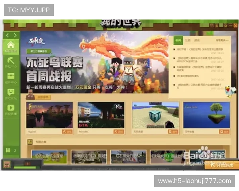Open the last news headline in the list
The width and height of the screenshot is (239, 191).
199,86
